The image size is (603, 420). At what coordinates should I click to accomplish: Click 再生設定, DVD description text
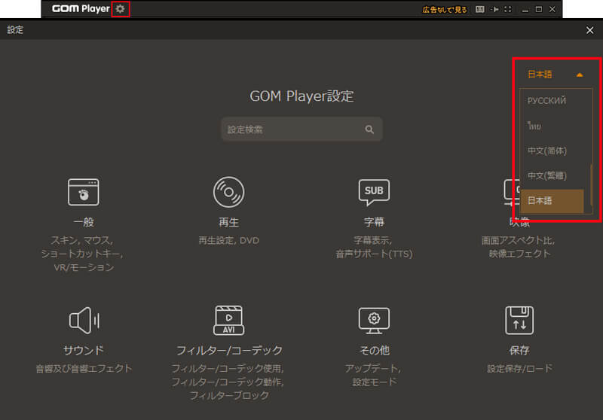point(229,241)
